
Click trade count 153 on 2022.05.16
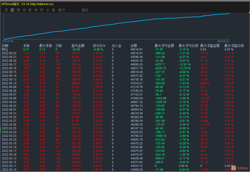pos(58,155)
